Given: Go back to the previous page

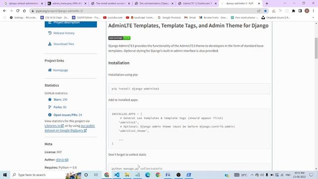Looking at the screenshot, I should coord(4,11).
